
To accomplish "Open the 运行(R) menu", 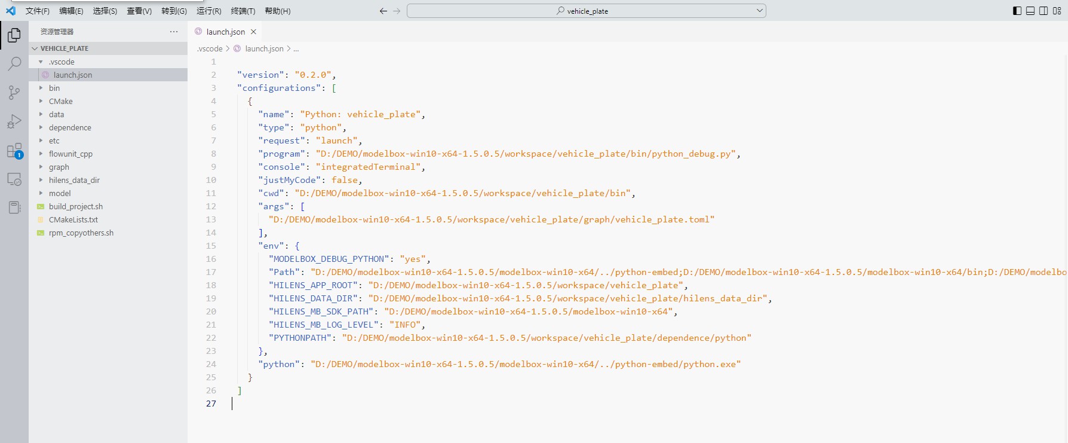I will click(x=208, y=11).
